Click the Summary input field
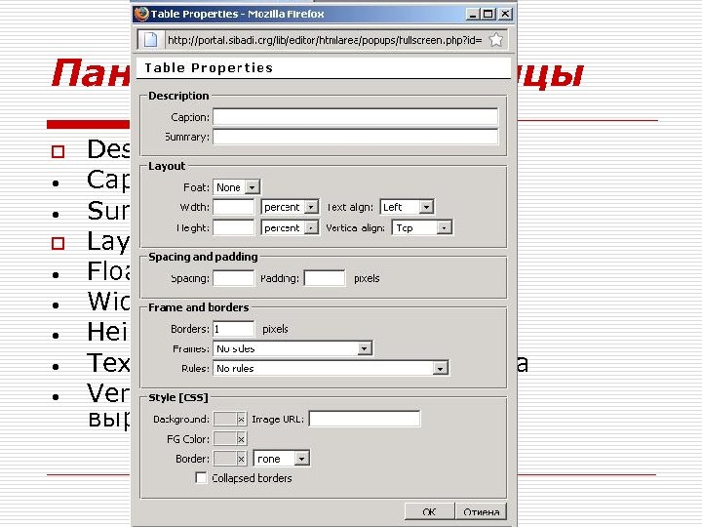Screen dimensions: 702x527 point(355,137)
